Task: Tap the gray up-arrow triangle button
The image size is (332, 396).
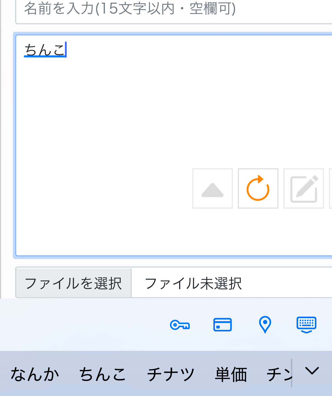Action: point(212,188)
